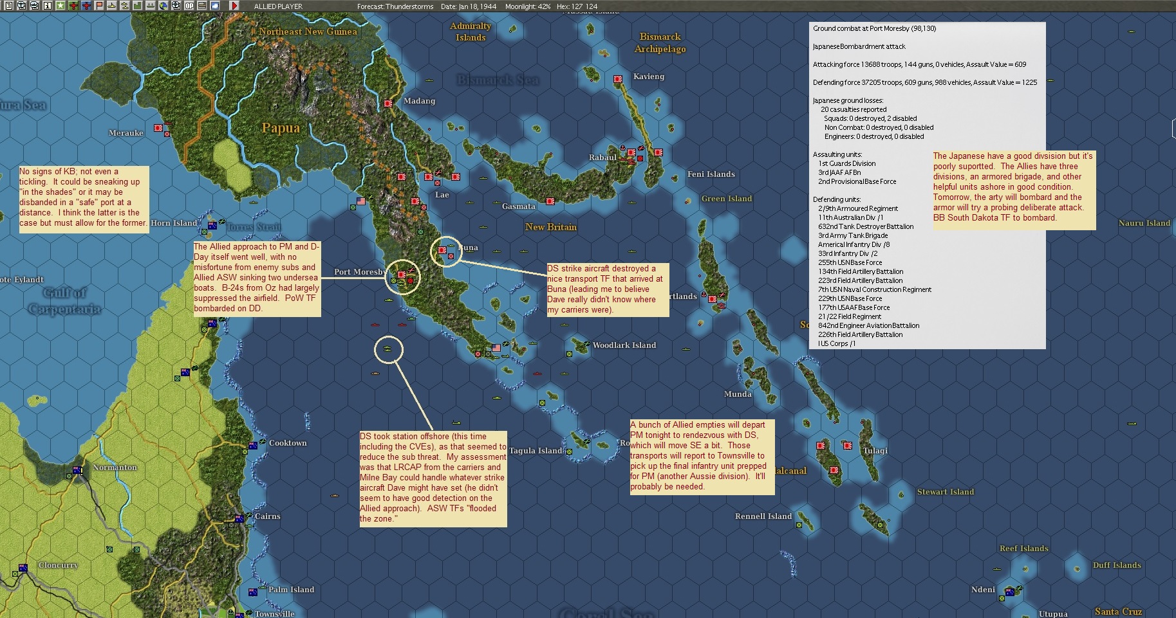The width and height of the screenshot is (1176, 618).
Task: Click the red end-turn arrow in toolbar
Action: coord(234,6)
